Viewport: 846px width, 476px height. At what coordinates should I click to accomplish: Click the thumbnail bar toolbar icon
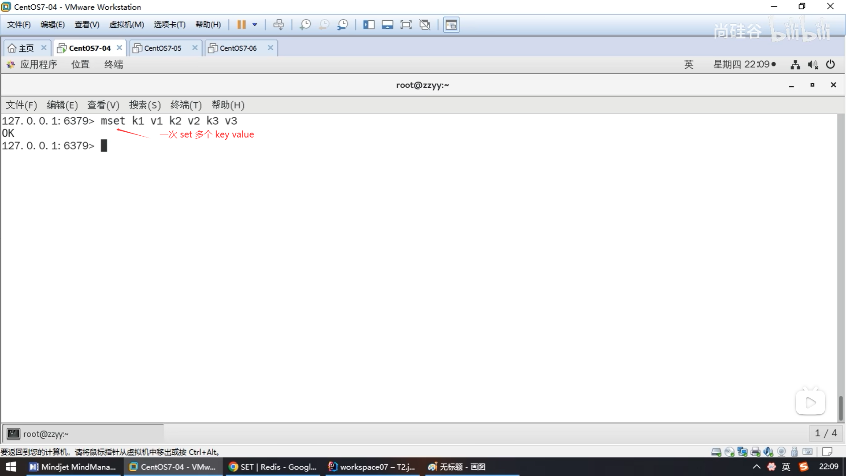[387, 25]
